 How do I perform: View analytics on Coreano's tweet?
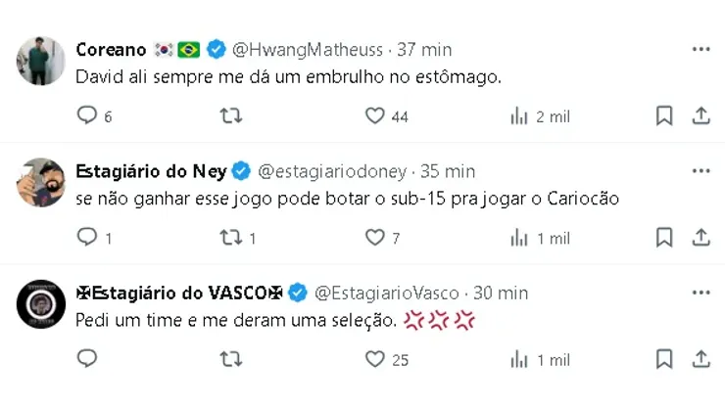click(519, 116)
